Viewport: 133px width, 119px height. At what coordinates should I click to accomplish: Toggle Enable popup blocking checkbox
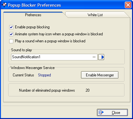11,27
